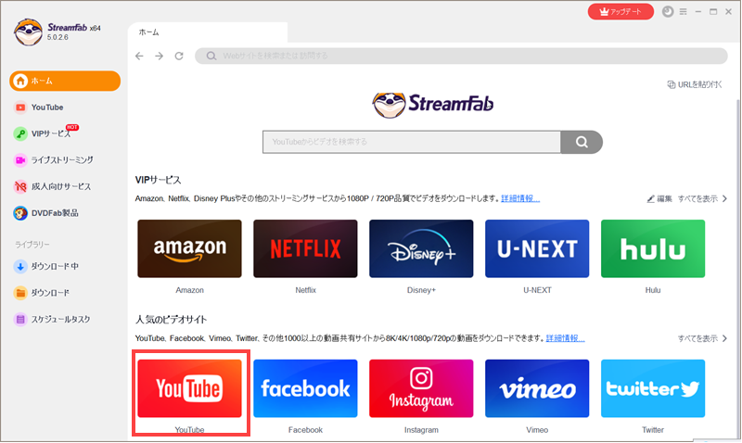Open the Disney+ service tile
742x443 pixels.
[421, 248]
